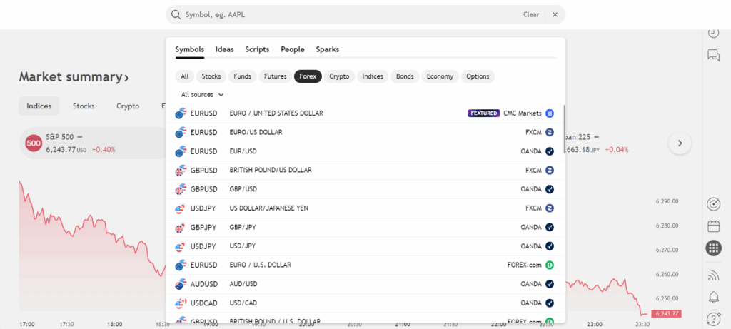Switch to the Symbols tab

pyautogui.click(x=190, y=49)
